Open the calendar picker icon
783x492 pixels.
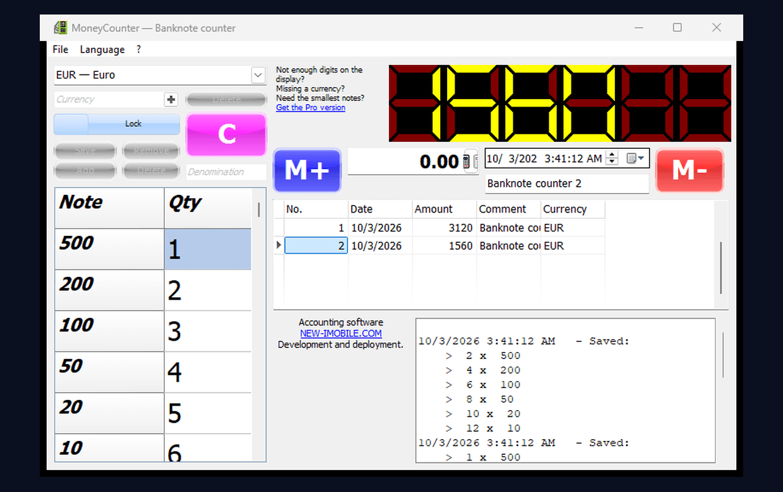pyautogui.click(x=635, y=158)
